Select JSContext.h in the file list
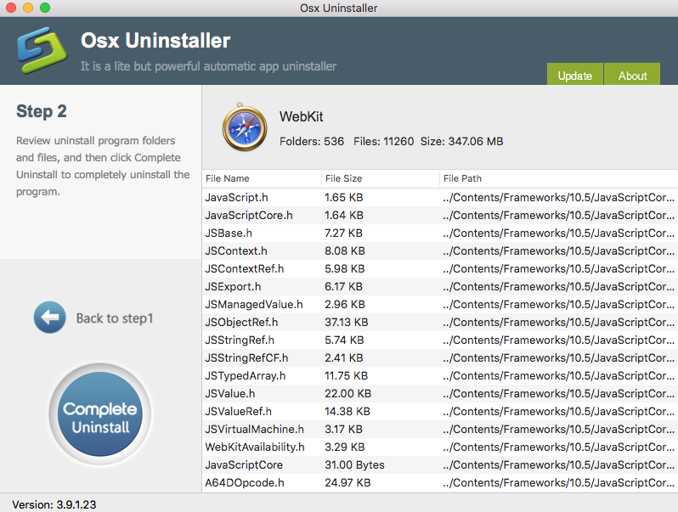Viewport: 678px width, 512px height. coord(236,250)
